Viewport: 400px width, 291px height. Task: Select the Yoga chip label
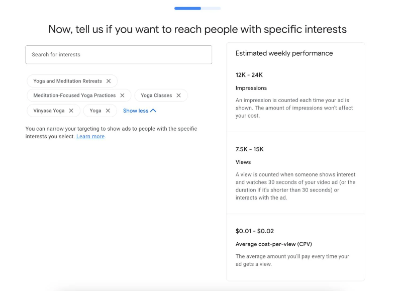point(95,111)
